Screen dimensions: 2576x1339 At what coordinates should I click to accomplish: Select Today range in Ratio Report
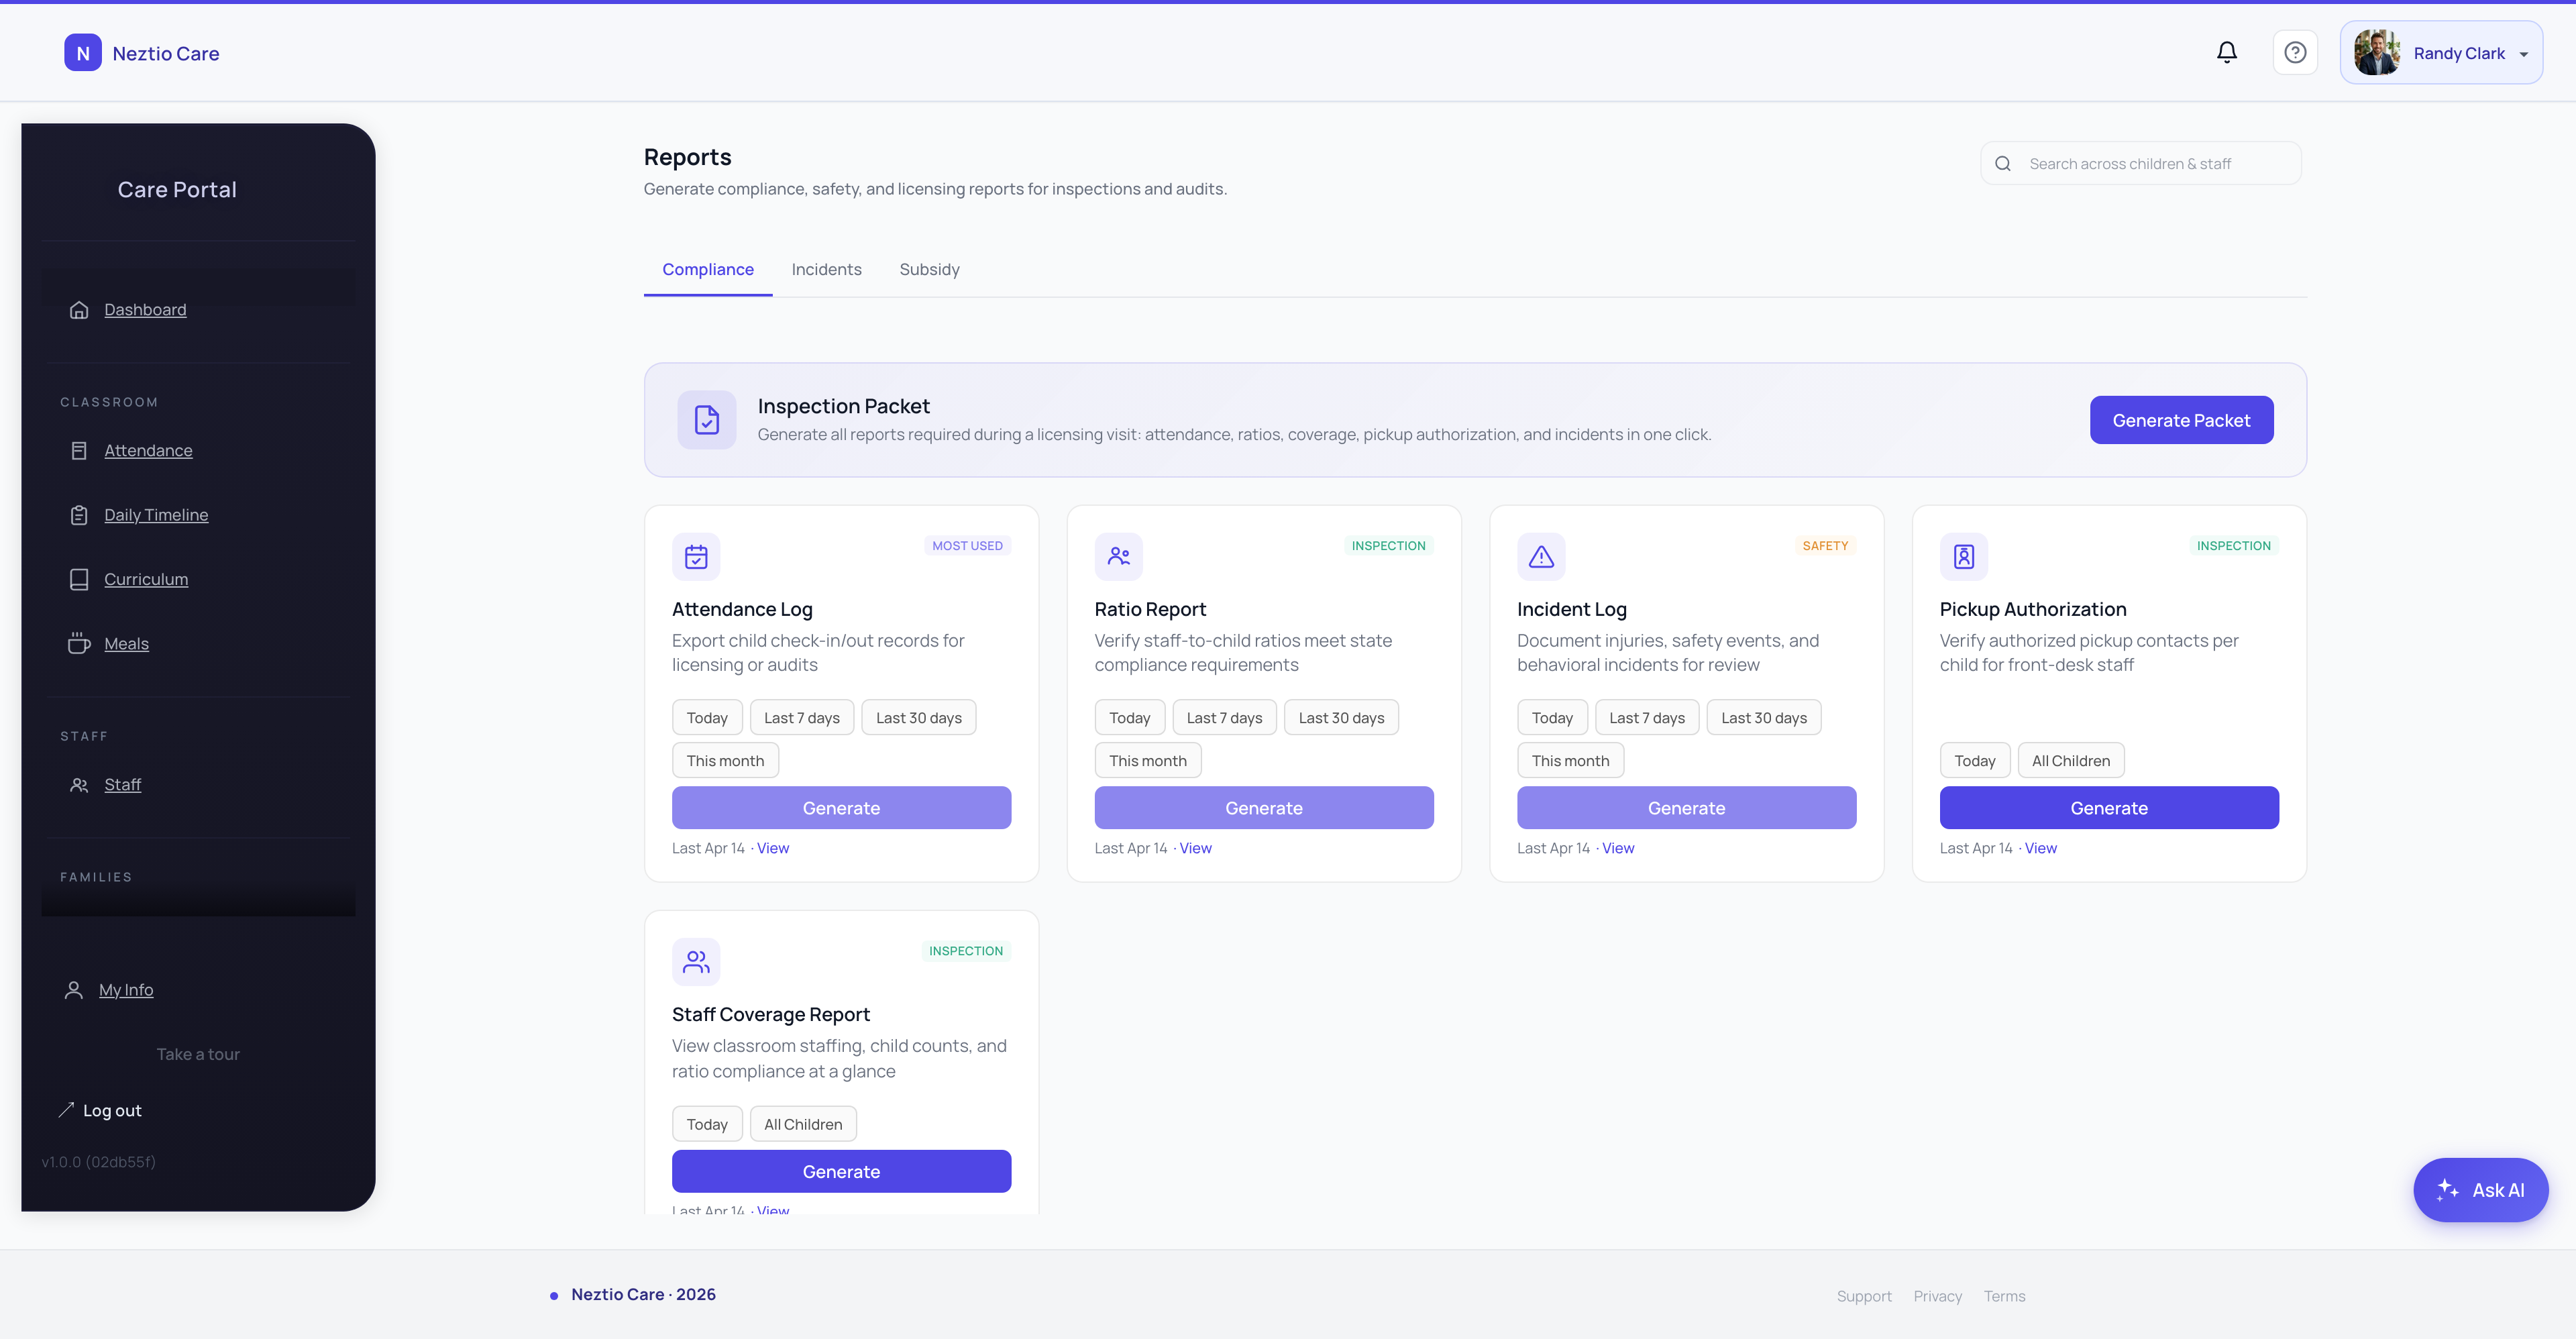coord(1129,718)
